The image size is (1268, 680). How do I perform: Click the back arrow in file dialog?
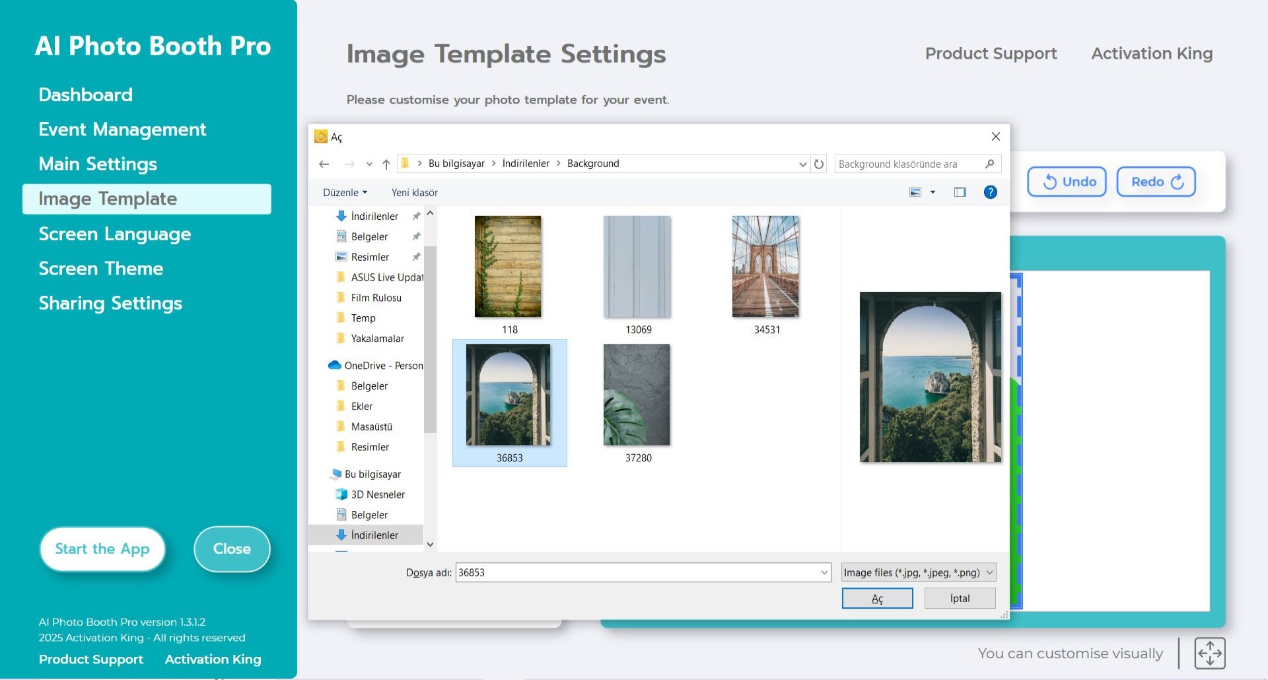point(324,164)
